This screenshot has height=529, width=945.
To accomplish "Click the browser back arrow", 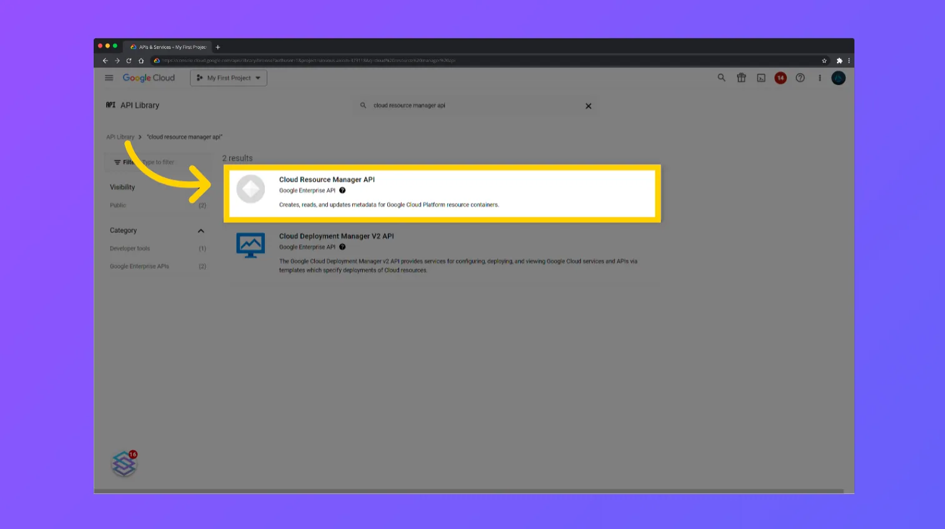I will [x=105, y=61].
